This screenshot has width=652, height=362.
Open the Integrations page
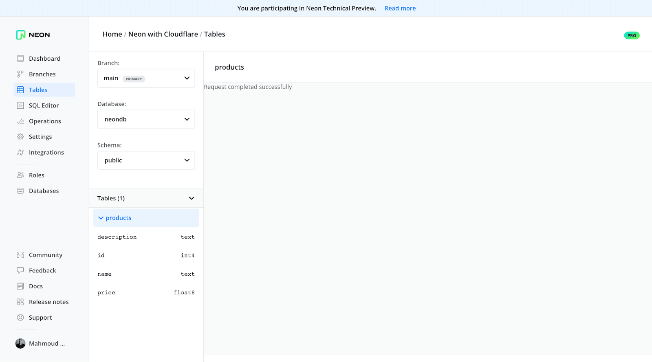tap(44, 153)
